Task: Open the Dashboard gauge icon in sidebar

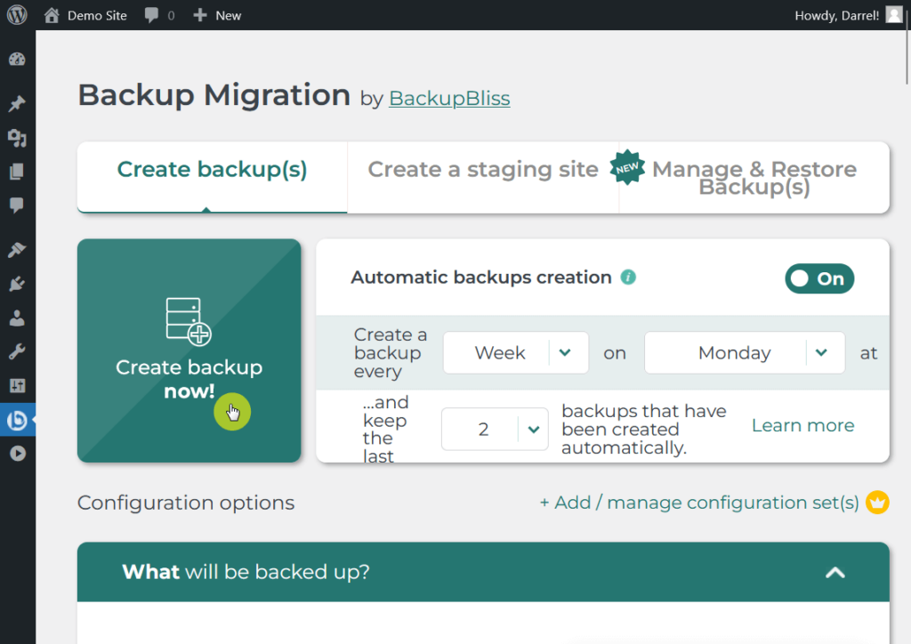Action: 18,60
